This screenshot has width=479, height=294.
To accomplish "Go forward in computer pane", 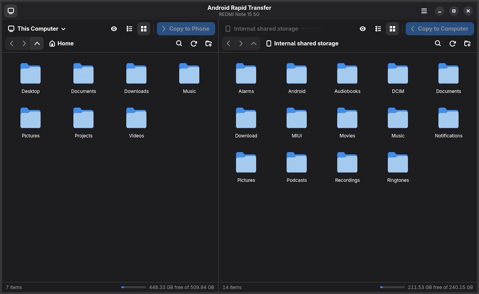I will [x=24, y=43].
